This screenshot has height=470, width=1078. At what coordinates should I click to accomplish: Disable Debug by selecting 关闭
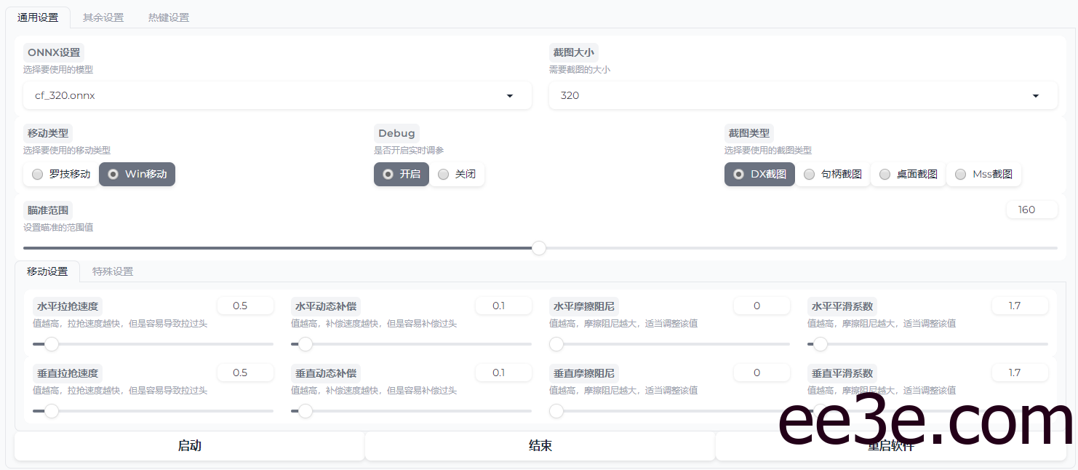point(457,174)
